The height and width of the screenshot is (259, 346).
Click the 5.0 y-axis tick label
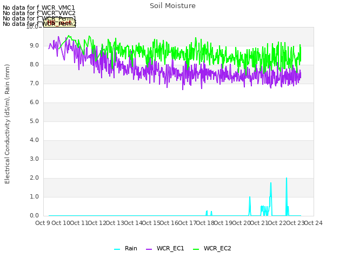pos(34,121)
